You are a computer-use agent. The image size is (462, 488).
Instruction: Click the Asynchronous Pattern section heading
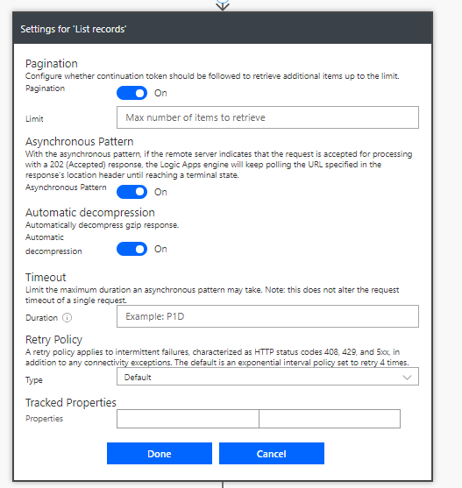tap(80, 142)
